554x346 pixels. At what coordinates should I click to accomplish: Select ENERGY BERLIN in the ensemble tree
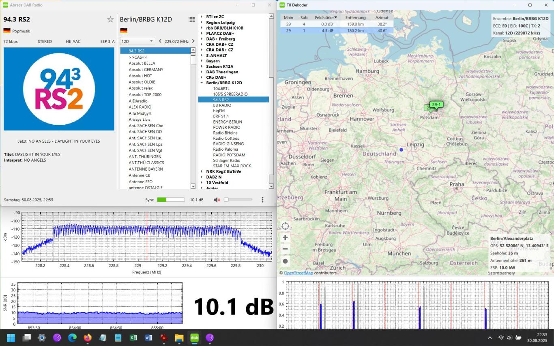(228, 122)
